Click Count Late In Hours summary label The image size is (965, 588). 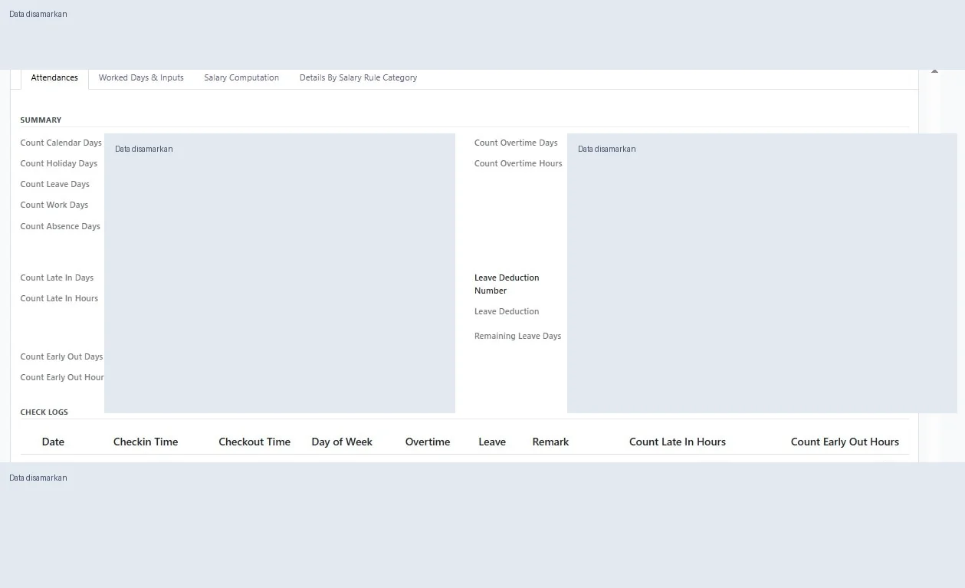tap(59, 299)
